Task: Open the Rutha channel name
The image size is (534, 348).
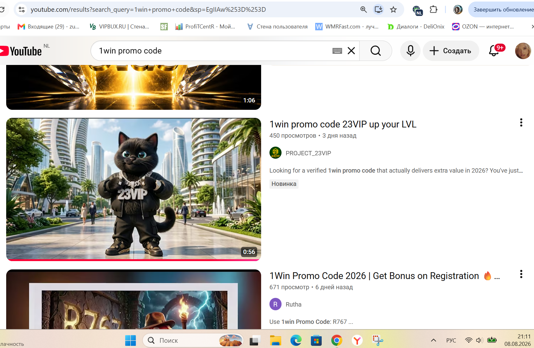Action: coord(294,304)
